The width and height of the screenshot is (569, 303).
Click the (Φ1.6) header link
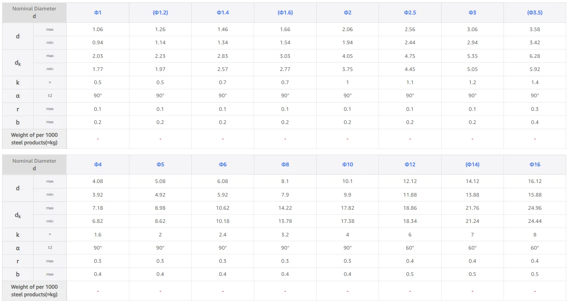coord(285,13)
